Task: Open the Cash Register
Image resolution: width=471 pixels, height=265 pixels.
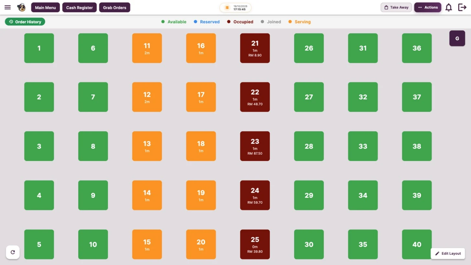Action: pyautogui.click(x=80, y=7)
